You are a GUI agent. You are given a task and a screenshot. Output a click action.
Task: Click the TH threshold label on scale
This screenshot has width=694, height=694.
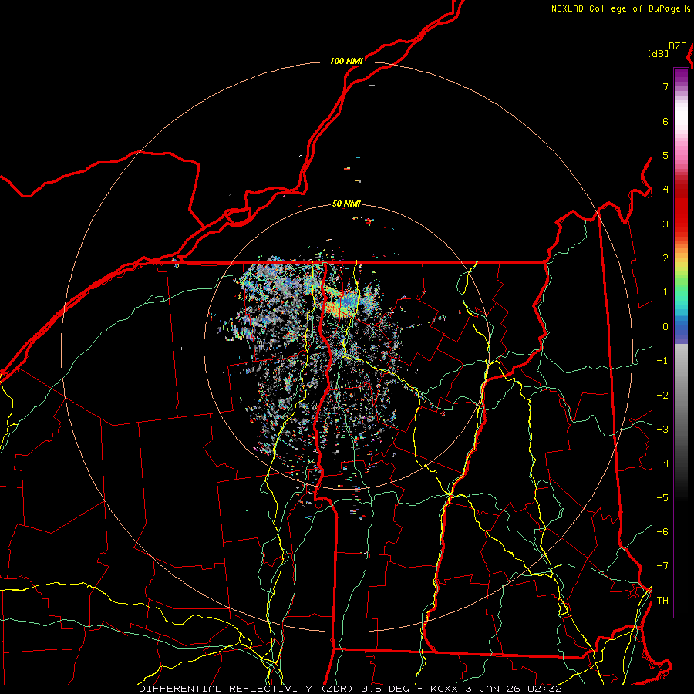(x=662, y=601)
